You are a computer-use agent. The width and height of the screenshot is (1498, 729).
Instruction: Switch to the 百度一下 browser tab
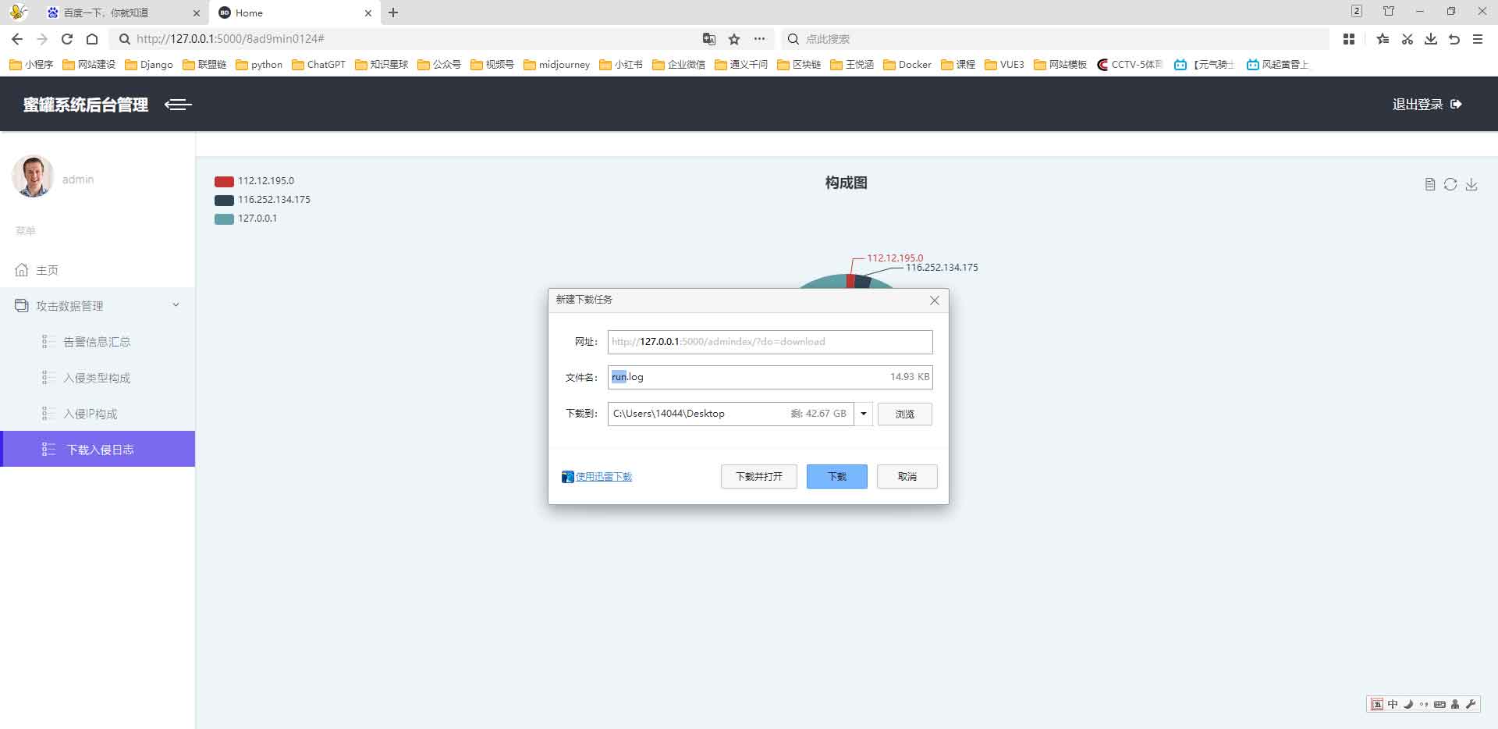pyautogui.click(x=105, y=12)
